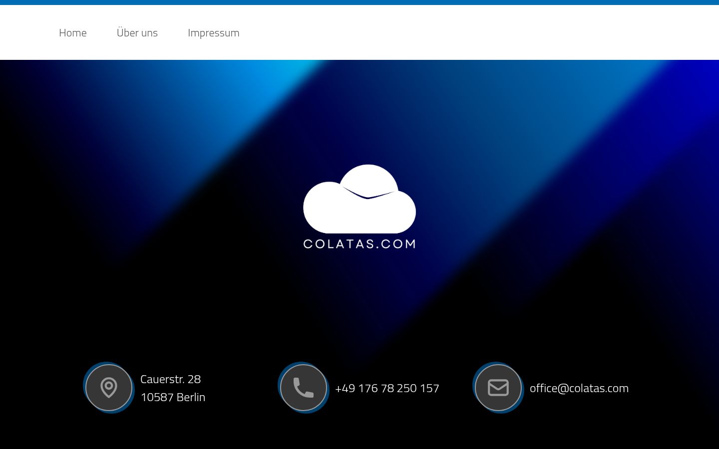719x449 pixels.
Task: Click the email envelope icon
Action: pos(498,388)
